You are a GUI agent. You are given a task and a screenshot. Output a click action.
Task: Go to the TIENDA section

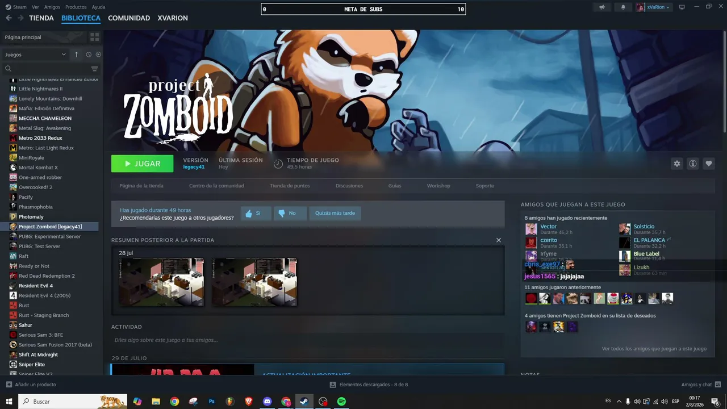(x=41, y=18)
